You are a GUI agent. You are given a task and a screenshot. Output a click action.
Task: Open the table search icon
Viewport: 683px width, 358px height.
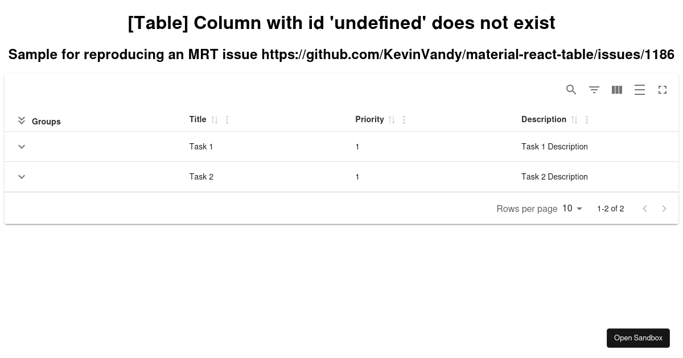click(571, 90)
